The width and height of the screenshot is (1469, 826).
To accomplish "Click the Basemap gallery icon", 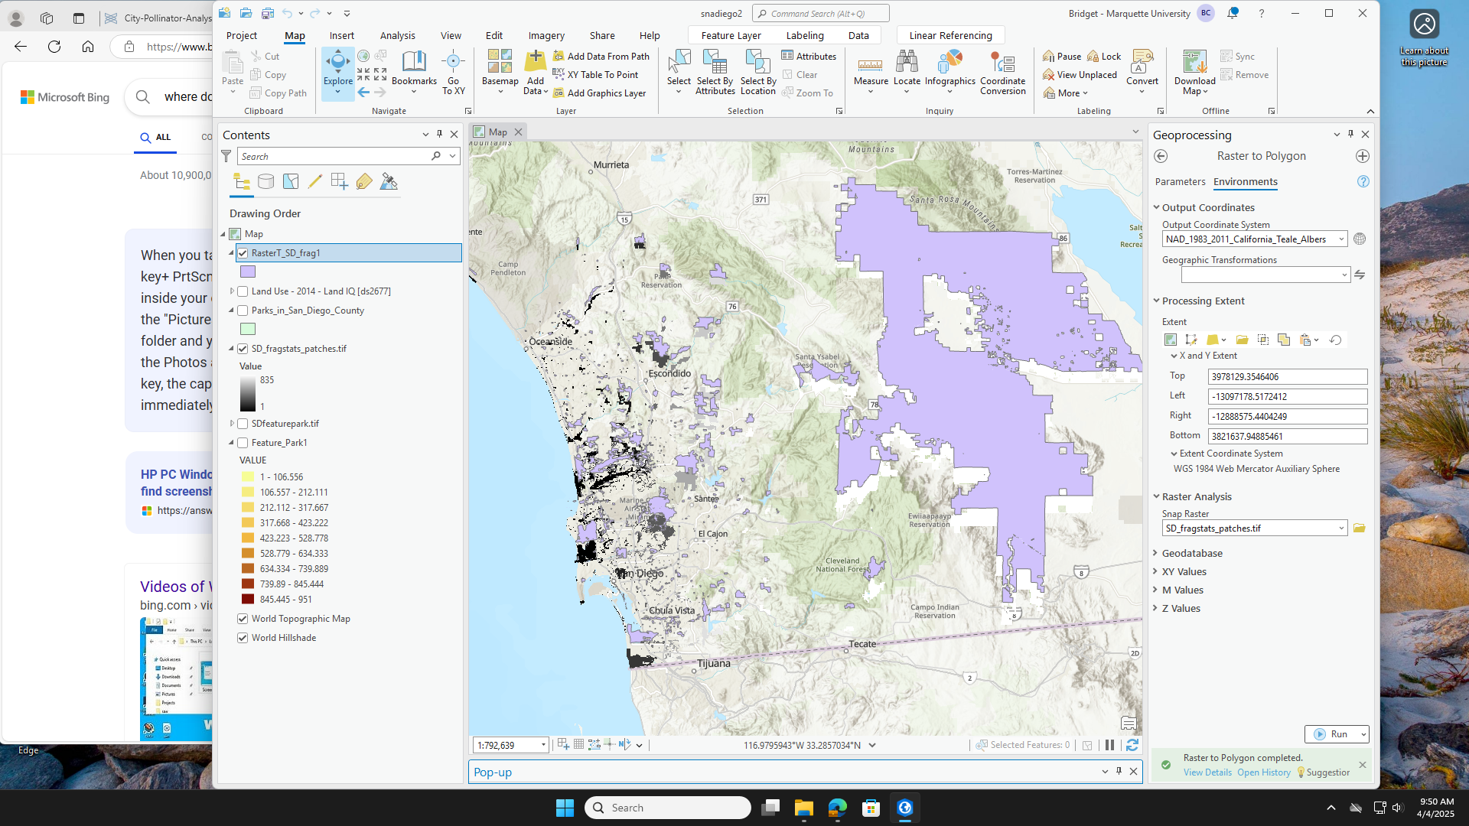I will [500, 65].
